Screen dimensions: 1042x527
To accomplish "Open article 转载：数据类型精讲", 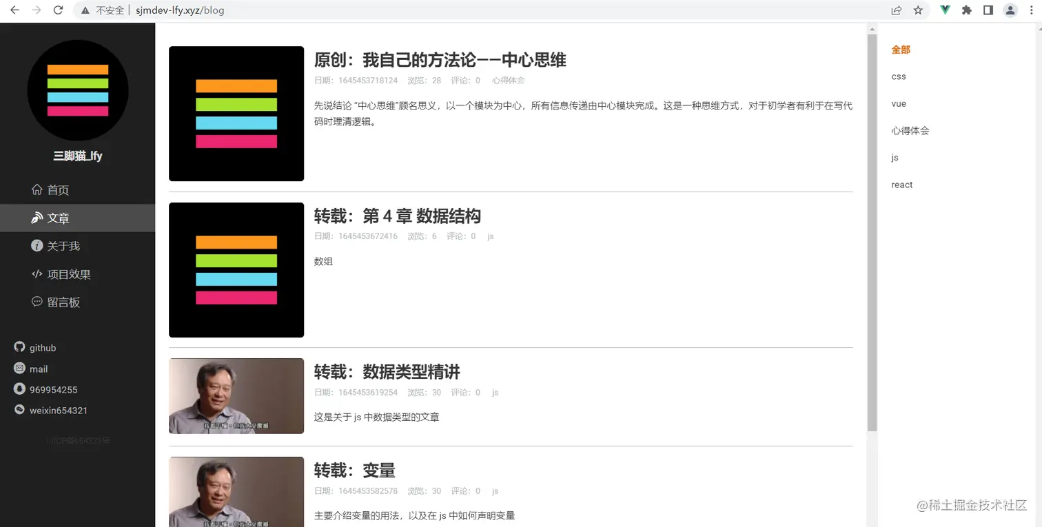I will (387, 372).
